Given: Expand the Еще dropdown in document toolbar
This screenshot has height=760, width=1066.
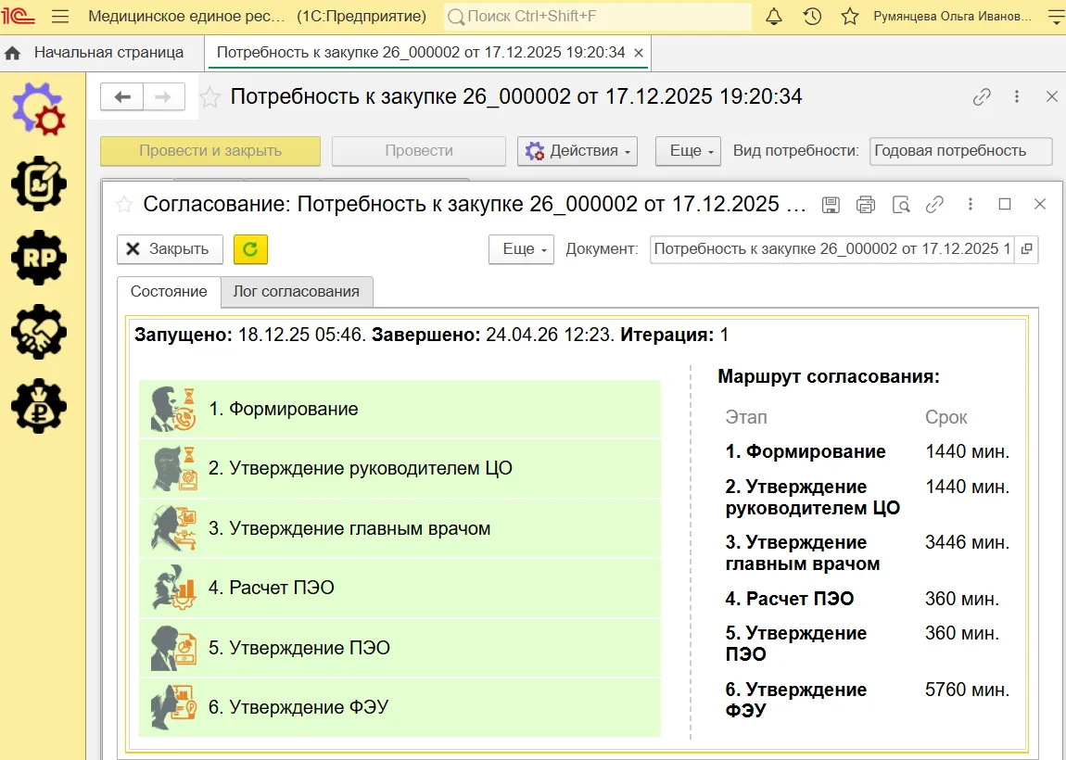Looking at the screenshot, I should click(688, 151).
